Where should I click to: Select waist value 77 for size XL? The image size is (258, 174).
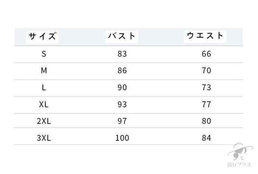206,104
